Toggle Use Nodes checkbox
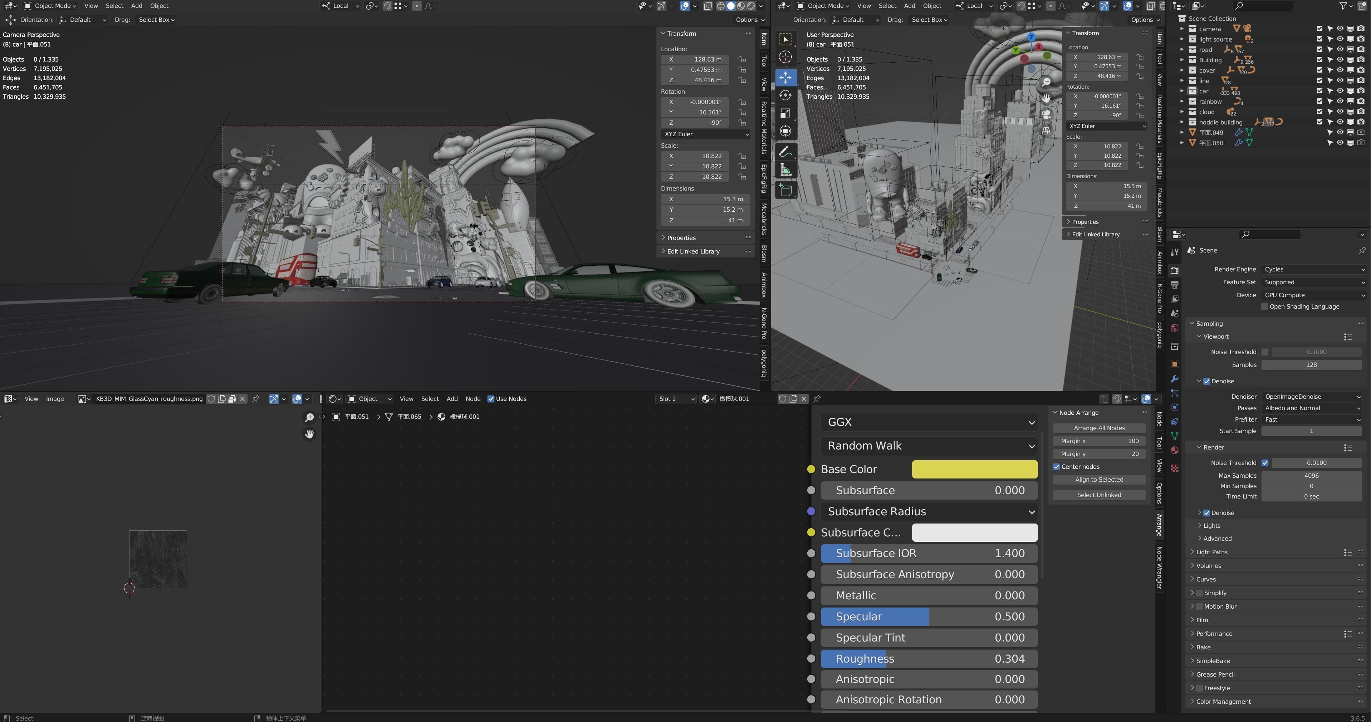The image size is (1371, 722). click(x=491, y=398)
